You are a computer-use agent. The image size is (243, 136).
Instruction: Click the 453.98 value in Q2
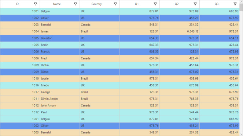point(194,78)
